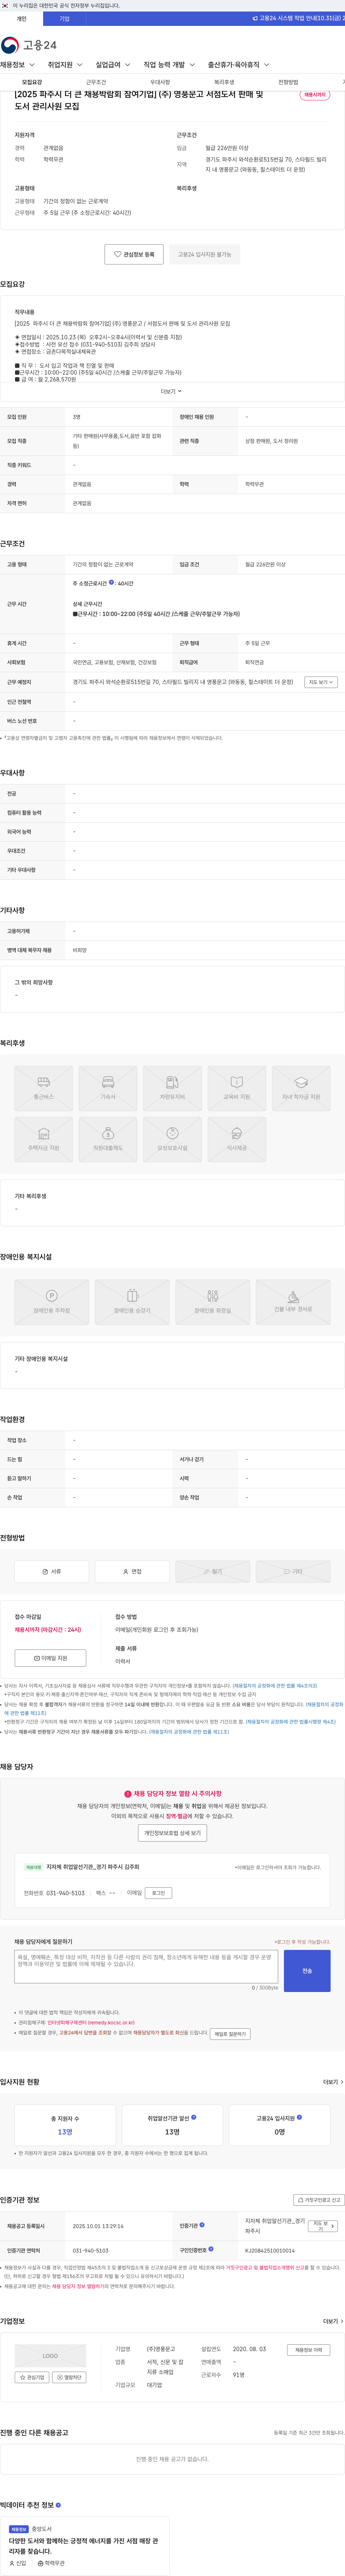Expand the 실업급여 menu

[x=113, y=65]
